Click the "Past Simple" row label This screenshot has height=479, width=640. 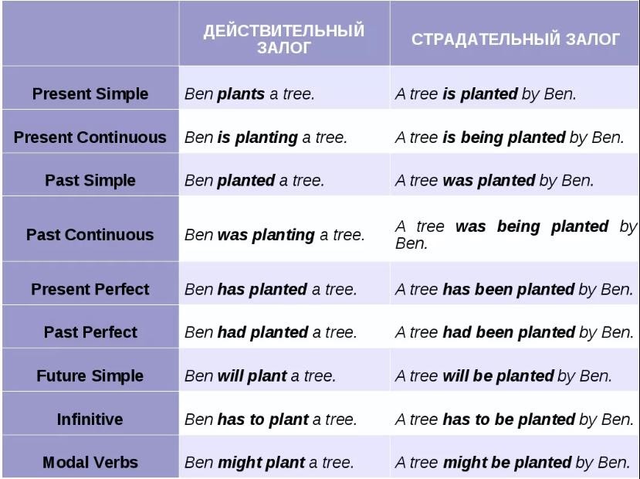pos(90,181)
